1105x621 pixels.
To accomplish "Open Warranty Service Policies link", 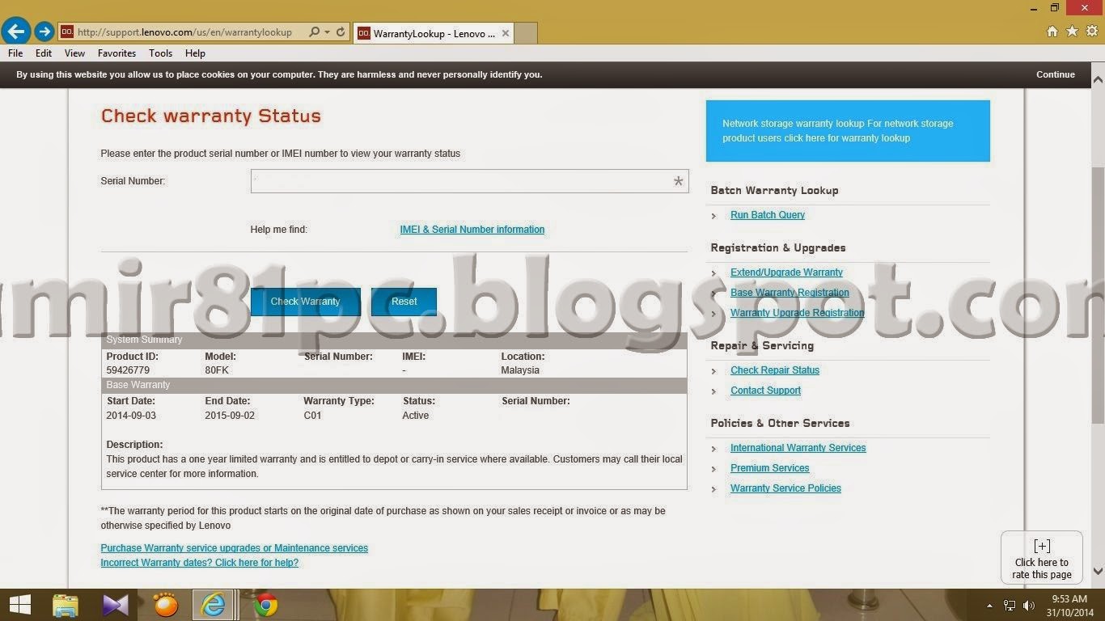I will click(785, 488).
